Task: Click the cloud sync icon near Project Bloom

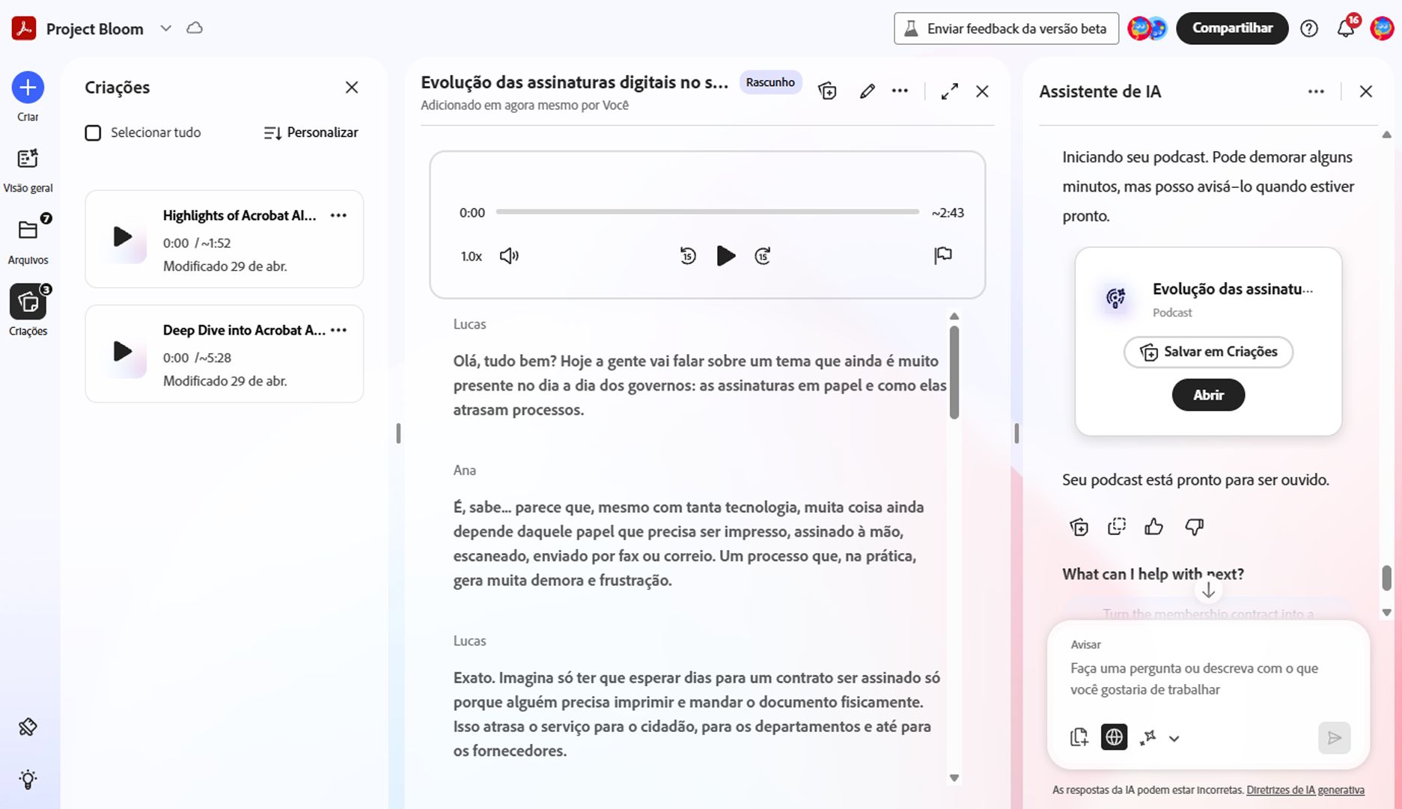Action: tap(195, 28)
